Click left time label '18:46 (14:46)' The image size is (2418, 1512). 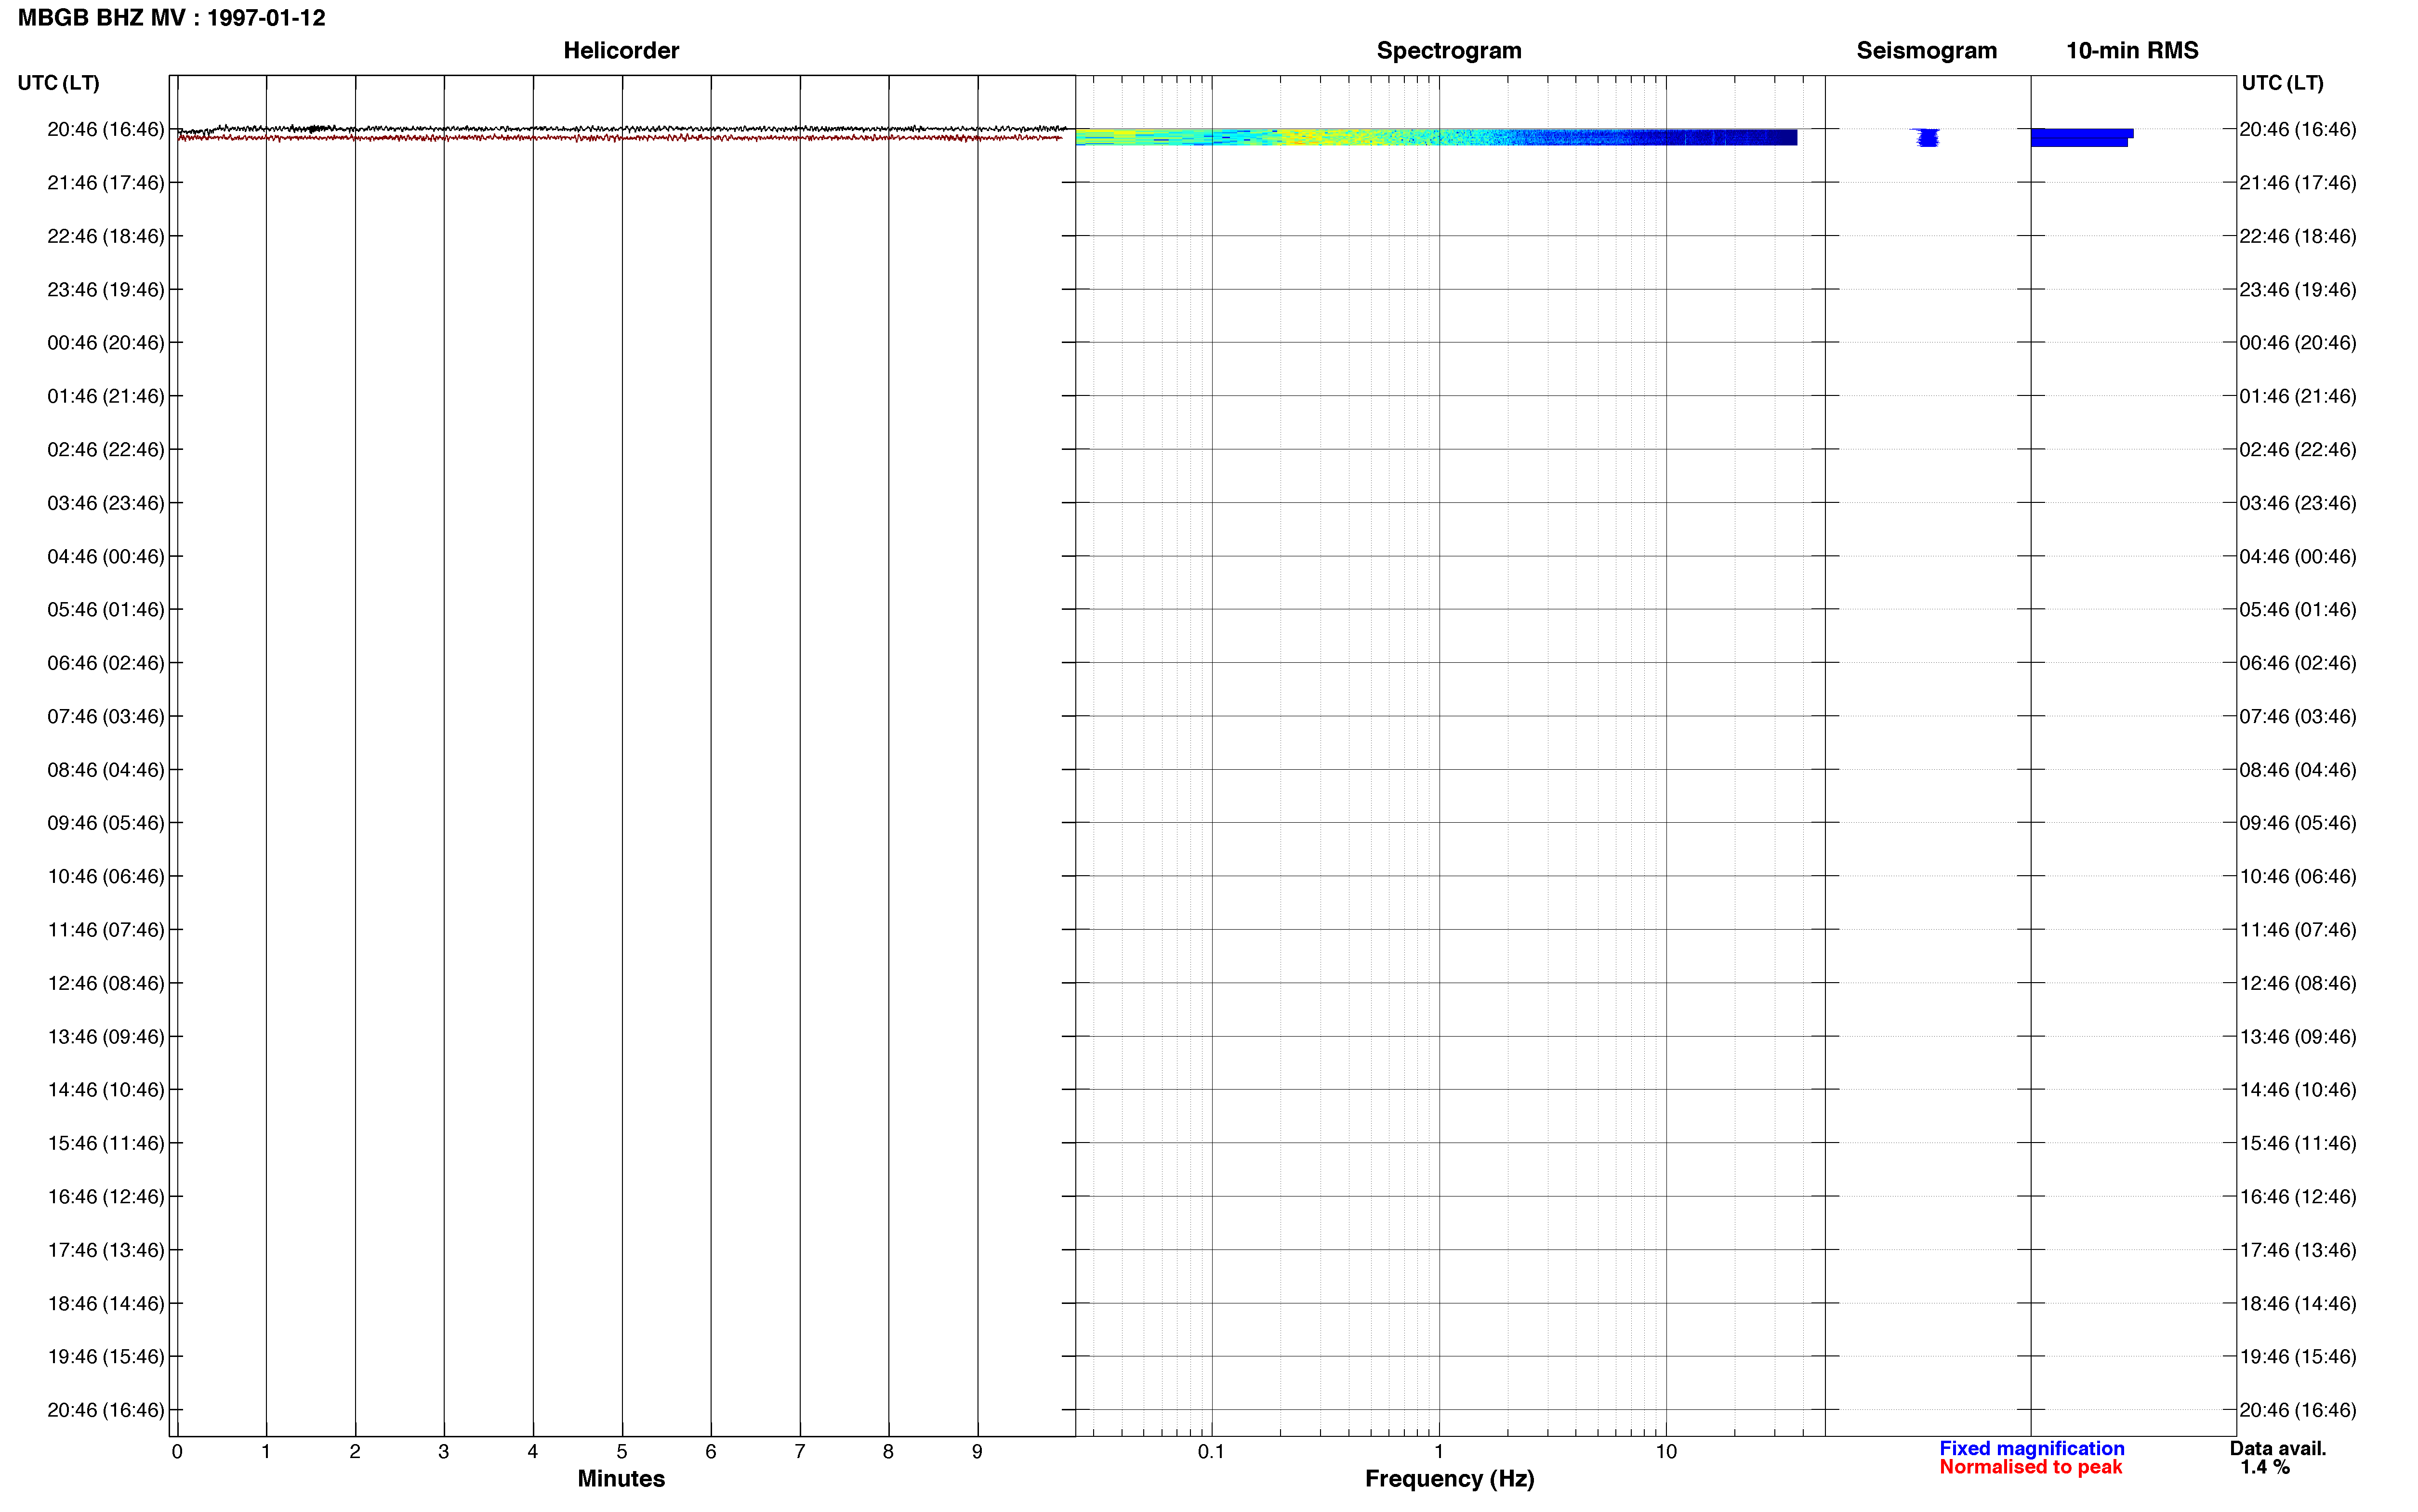106,1304
